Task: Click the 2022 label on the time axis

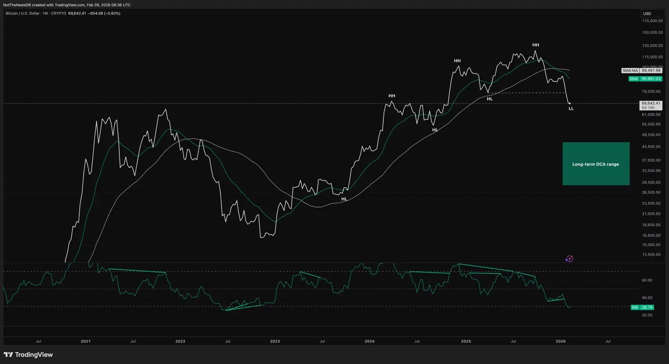Action: point(180,341)
